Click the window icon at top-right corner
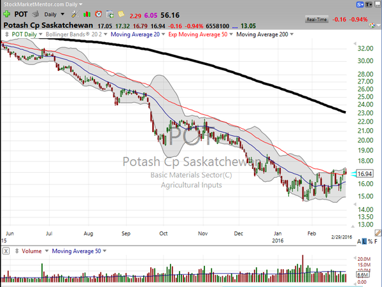This screenshot has width=382, height=287. pos(379,4)
